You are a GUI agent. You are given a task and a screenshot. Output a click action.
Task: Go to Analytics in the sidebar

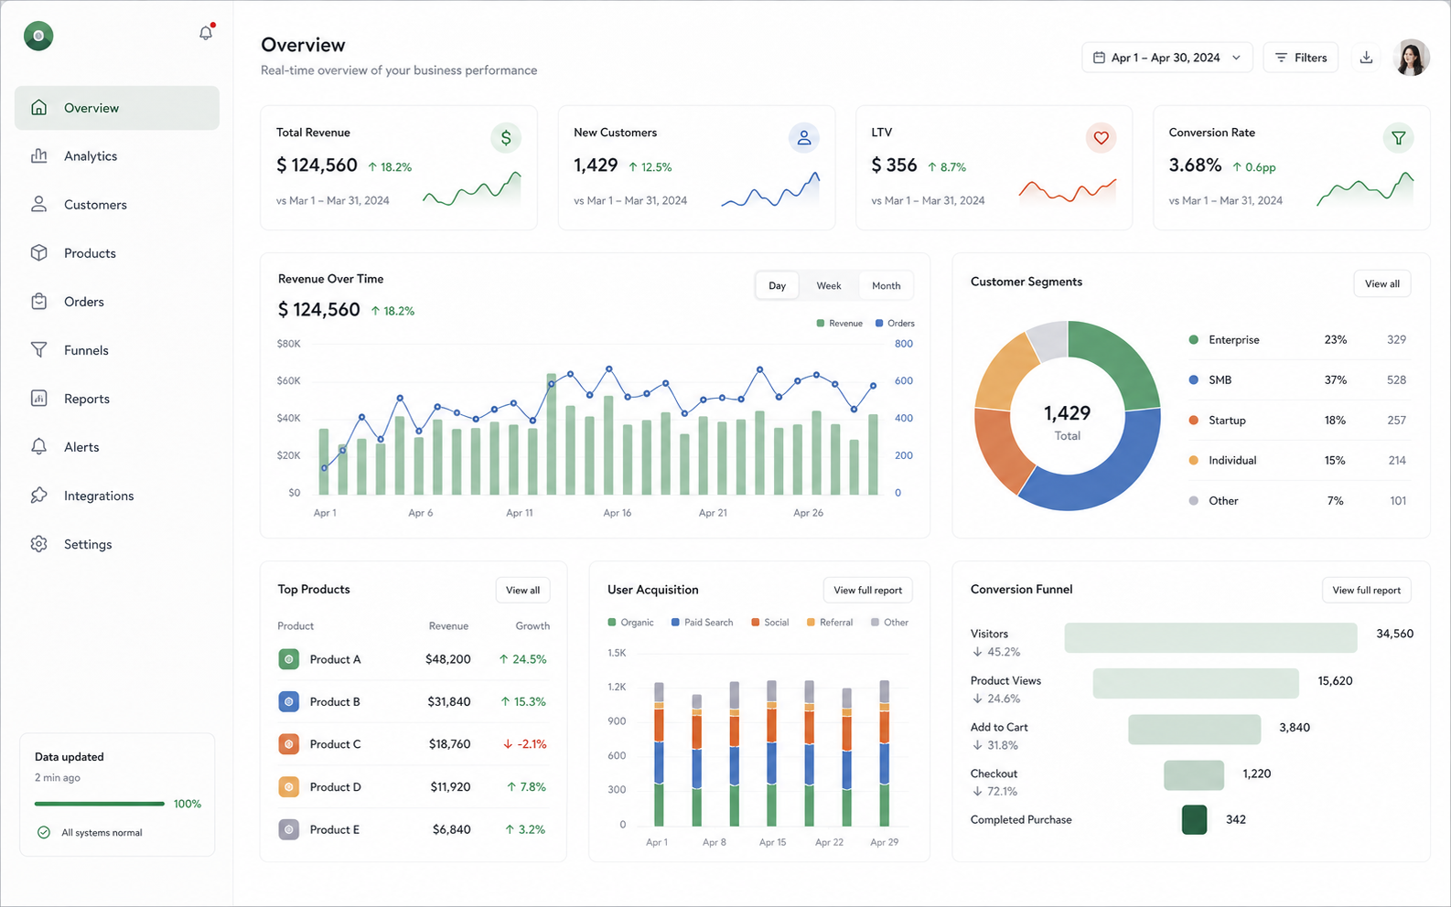click(x=117, y=156)
